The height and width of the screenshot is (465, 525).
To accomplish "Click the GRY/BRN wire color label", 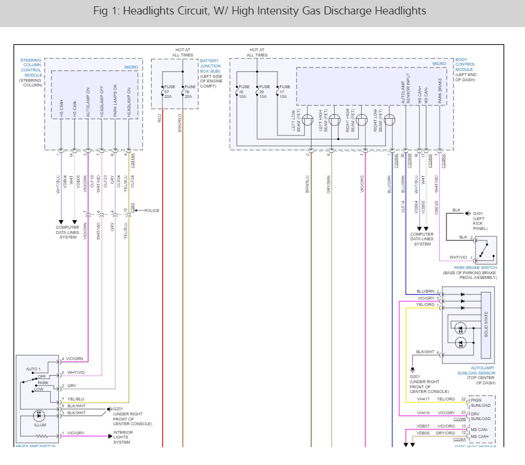I will pyautogui.click(x=328, y=184).
